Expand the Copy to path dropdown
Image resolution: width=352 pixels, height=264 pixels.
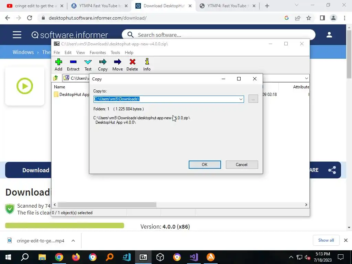click(x=241, y=99)
